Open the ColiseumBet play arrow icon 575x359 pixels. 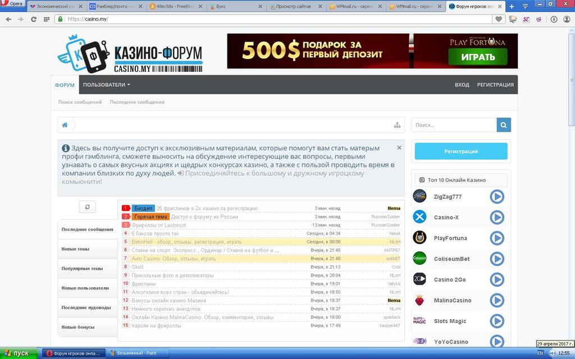(x=497, y=259)
